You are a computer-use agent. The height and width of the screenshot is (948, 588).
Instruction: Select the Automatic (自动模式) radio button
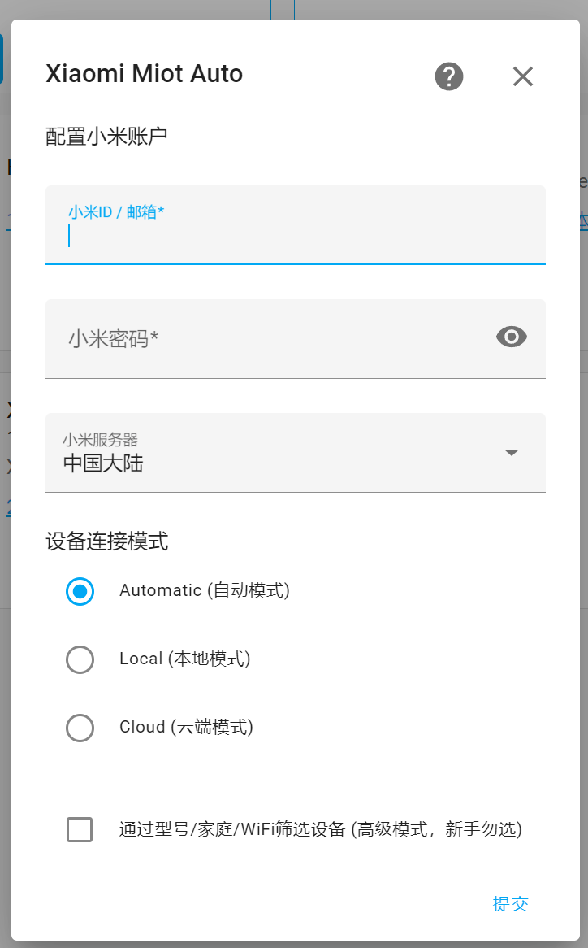(80, 591)
